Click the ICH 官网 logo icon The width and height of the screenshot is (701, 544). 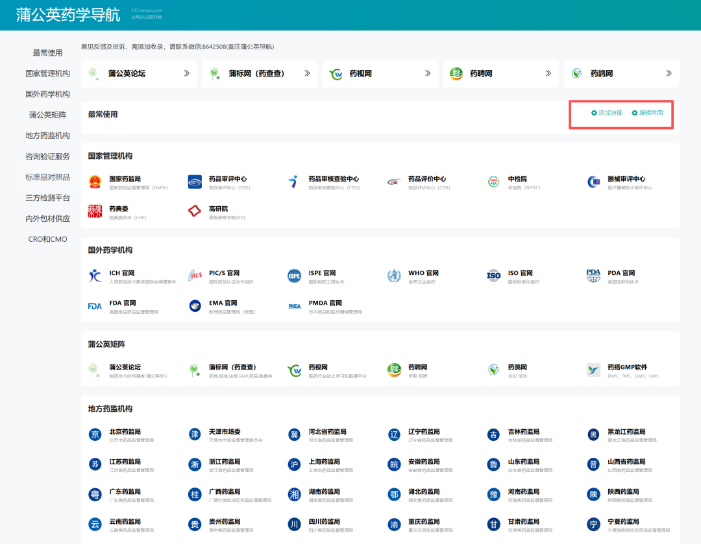click(x=95, y=276)
